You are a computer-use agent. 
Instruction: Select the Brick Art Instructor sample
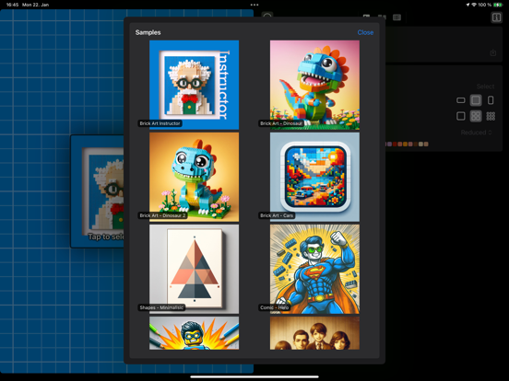pyautogui.click(x=195, y=85)
